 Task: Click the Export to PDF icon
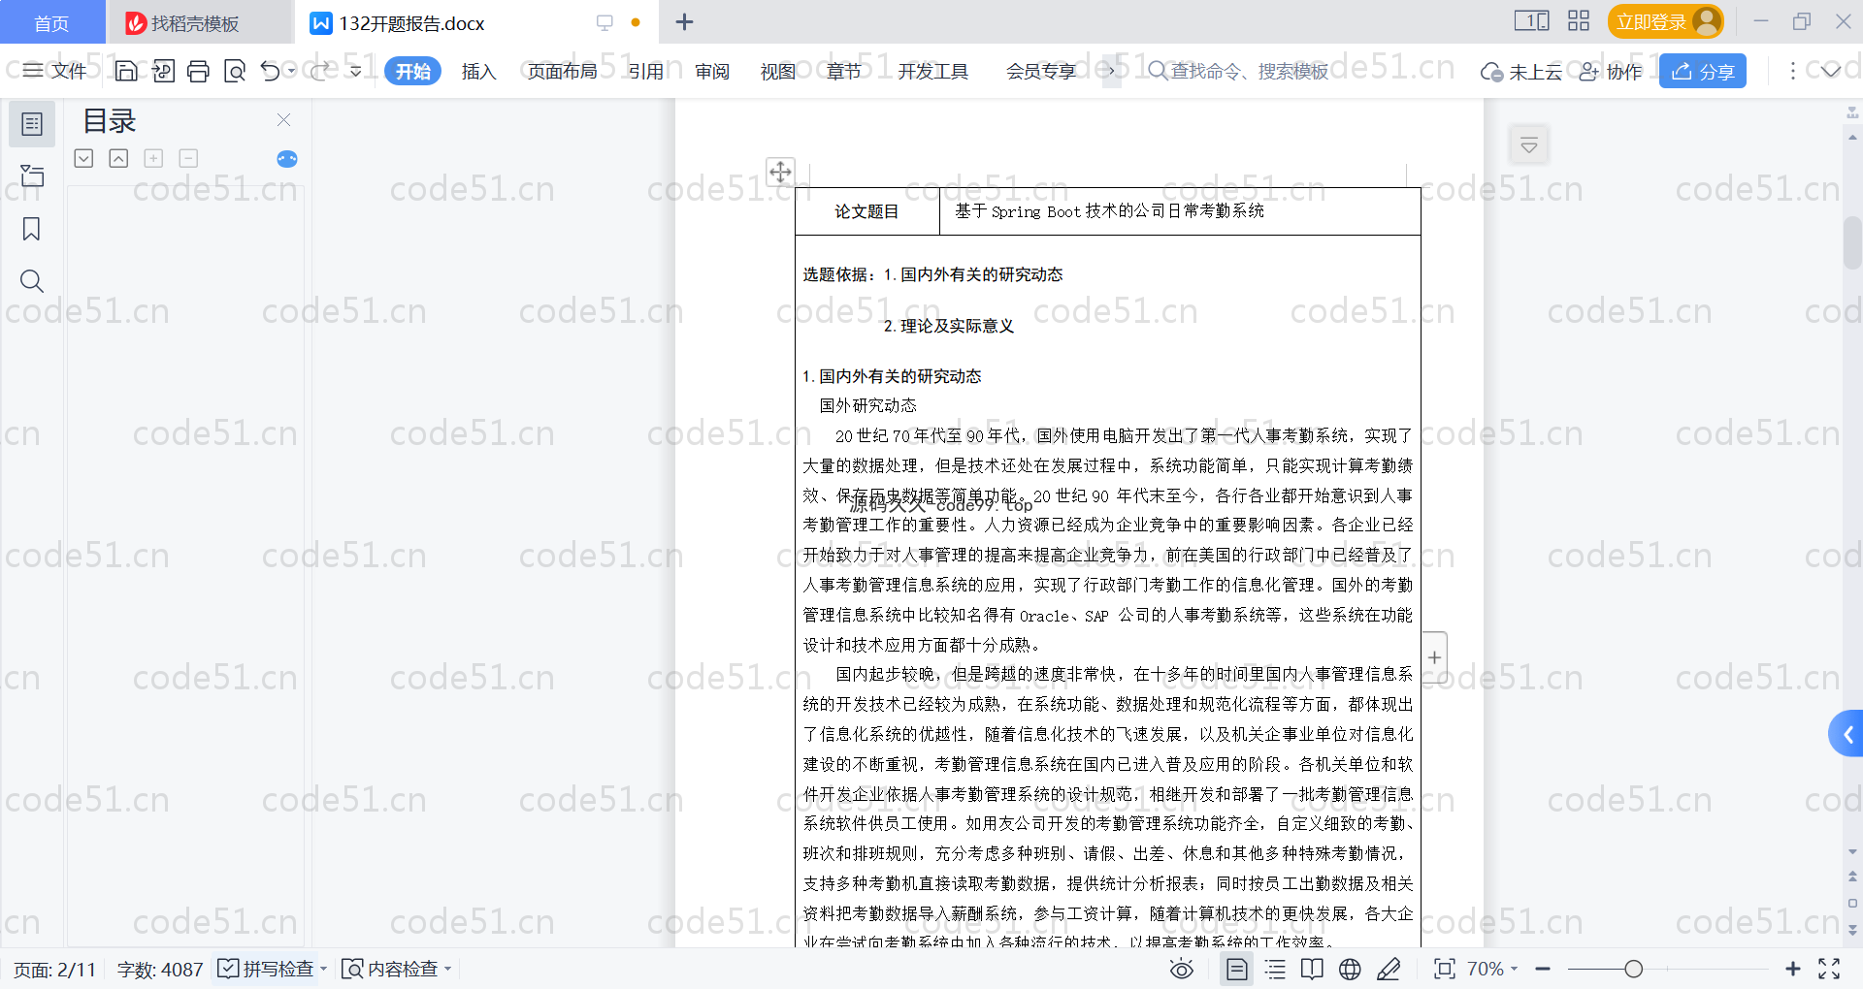pos(163,71)
